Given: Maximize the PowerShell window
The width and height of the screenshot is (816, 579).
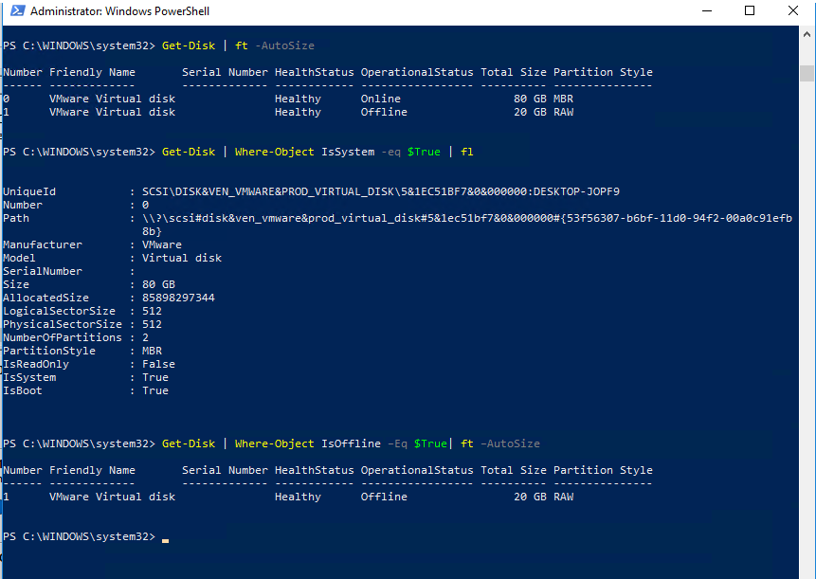Looking at the screenshot, I should coord(750,11).
